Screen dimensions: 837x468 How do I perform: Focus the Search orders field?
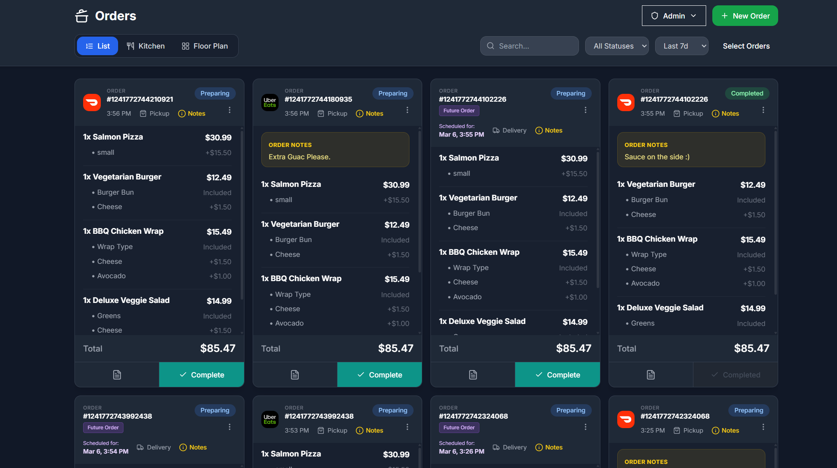point(529,46)
